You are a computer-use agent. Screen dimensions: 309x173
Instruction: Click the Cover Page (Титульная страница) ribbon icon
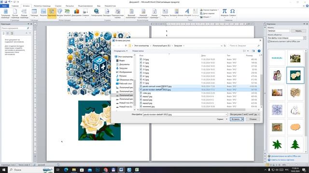5,13
